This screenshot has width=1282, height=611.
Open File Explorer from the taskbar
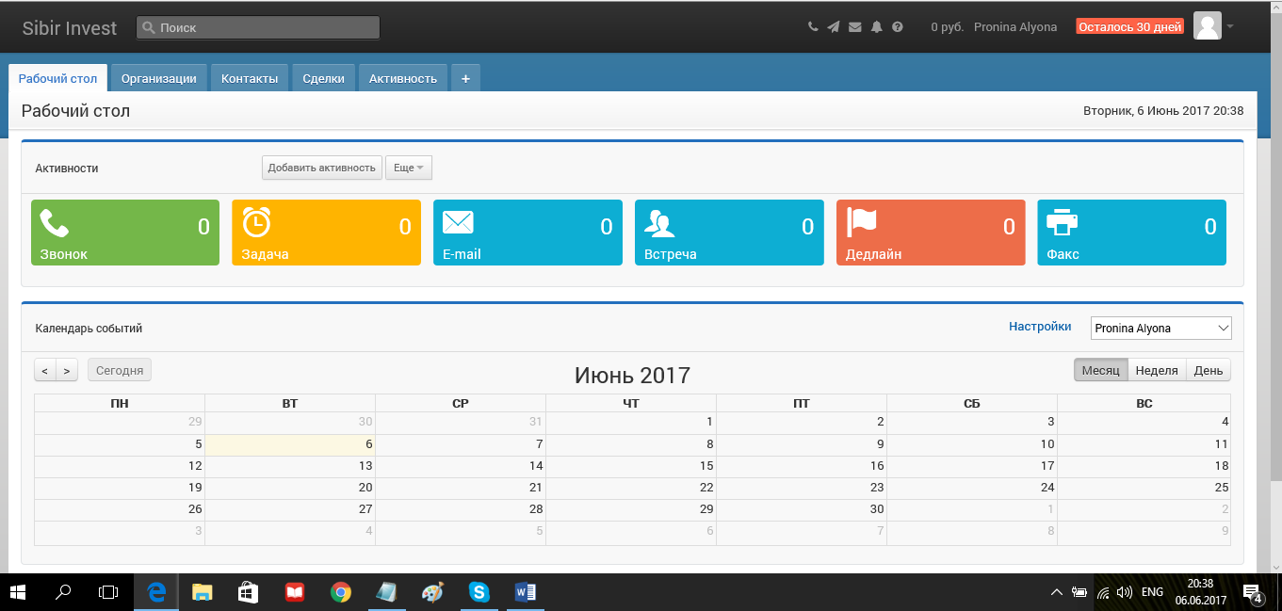click(x=203, y=592)
